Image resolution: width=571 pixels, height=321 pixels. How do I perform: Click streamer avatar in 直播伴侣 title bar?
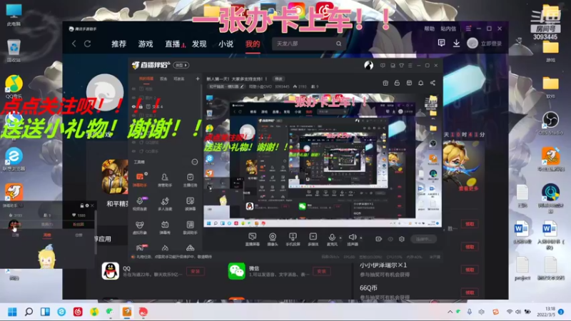tap(368, 65)
